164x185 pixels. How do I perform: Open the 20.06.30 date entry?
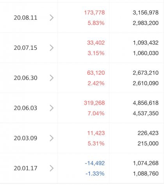coord(25,78)
